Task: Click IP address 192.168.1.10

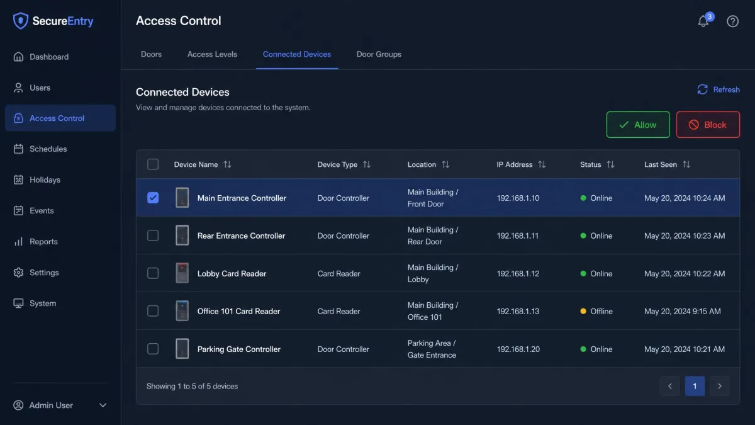Action: pos(518,198)
